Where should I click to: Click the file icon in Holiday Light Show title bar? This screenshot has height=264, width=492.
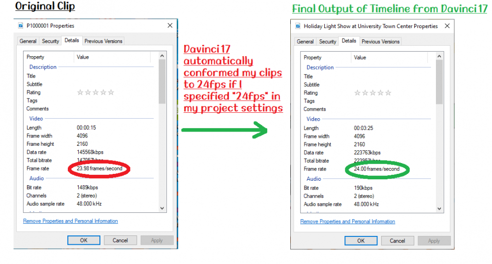coord(298,26)
